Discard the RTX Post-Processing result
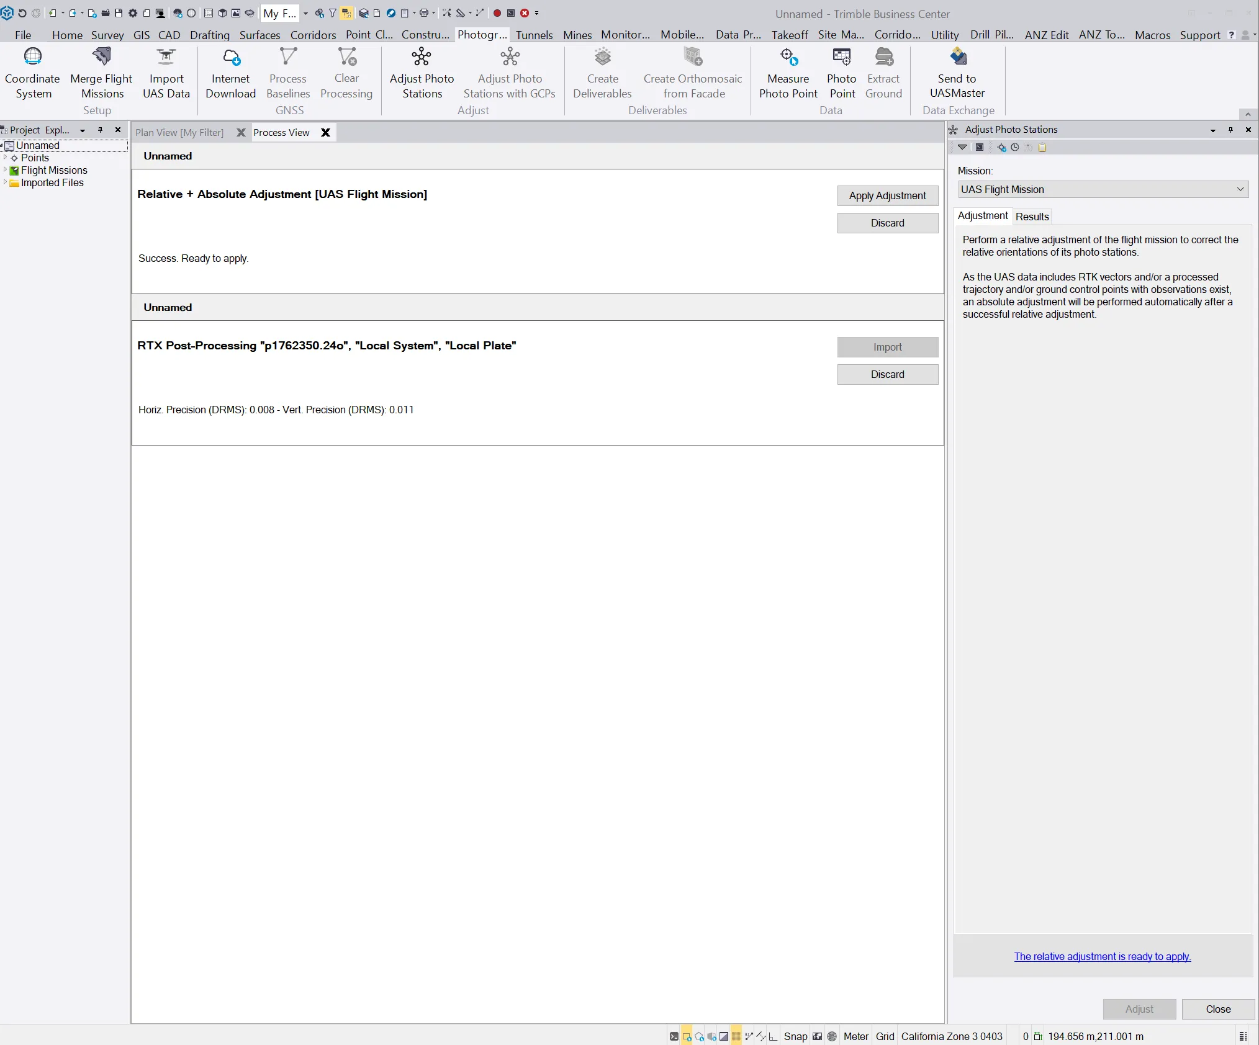Viewport: 1259px width, 1045px height. tap(887, 374)
